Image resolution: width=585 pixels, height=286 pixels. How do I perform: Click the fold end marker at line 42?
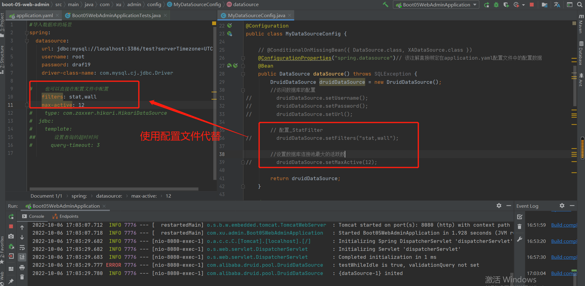pos(243,186)
